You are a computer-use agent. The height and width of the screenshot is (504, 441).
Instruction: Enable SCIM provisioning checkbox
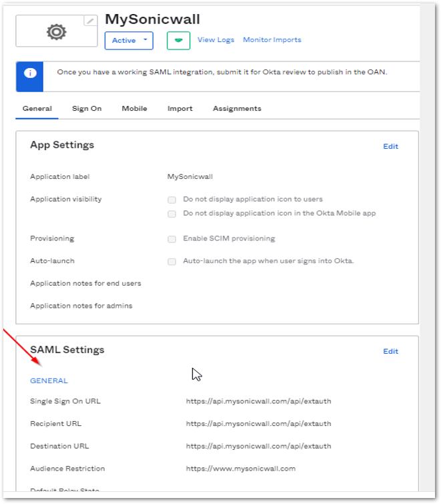pos(172,239)
